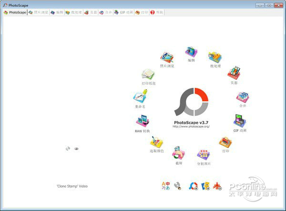Click the 合并 combine icon in the circle
The height and width of the screenshot is (211, 286).
(x=243, y=97)
